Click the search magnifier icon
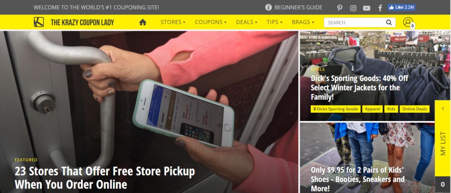451x193 pixels. 389,22
